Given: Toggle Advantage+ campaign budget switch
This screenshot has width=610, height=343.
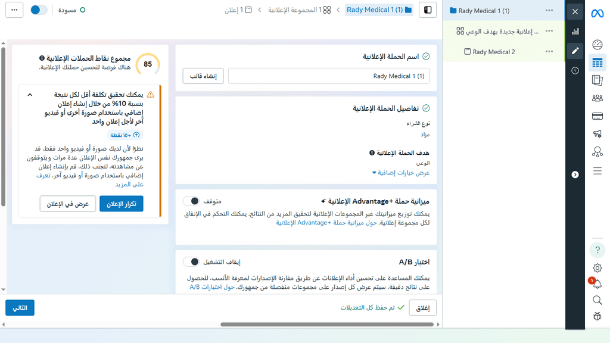Looking at the screenshot, I should (191, 201).
